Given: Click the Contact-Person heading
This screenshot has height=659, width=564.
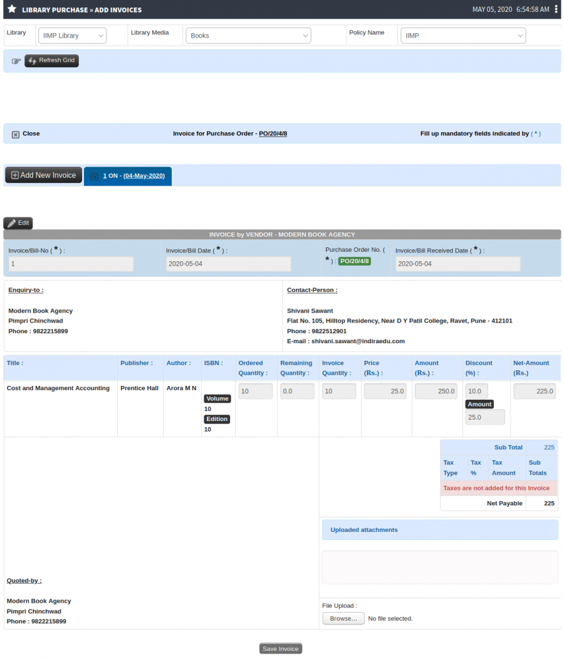Looking at the screenshot, I should point(312,290).
